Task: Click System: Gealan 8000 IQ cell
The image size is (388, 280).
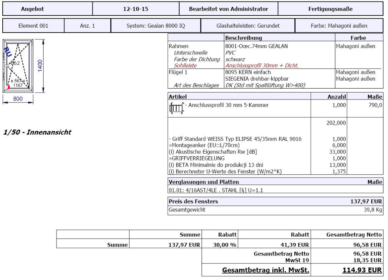Action: [x=156, y=26]
